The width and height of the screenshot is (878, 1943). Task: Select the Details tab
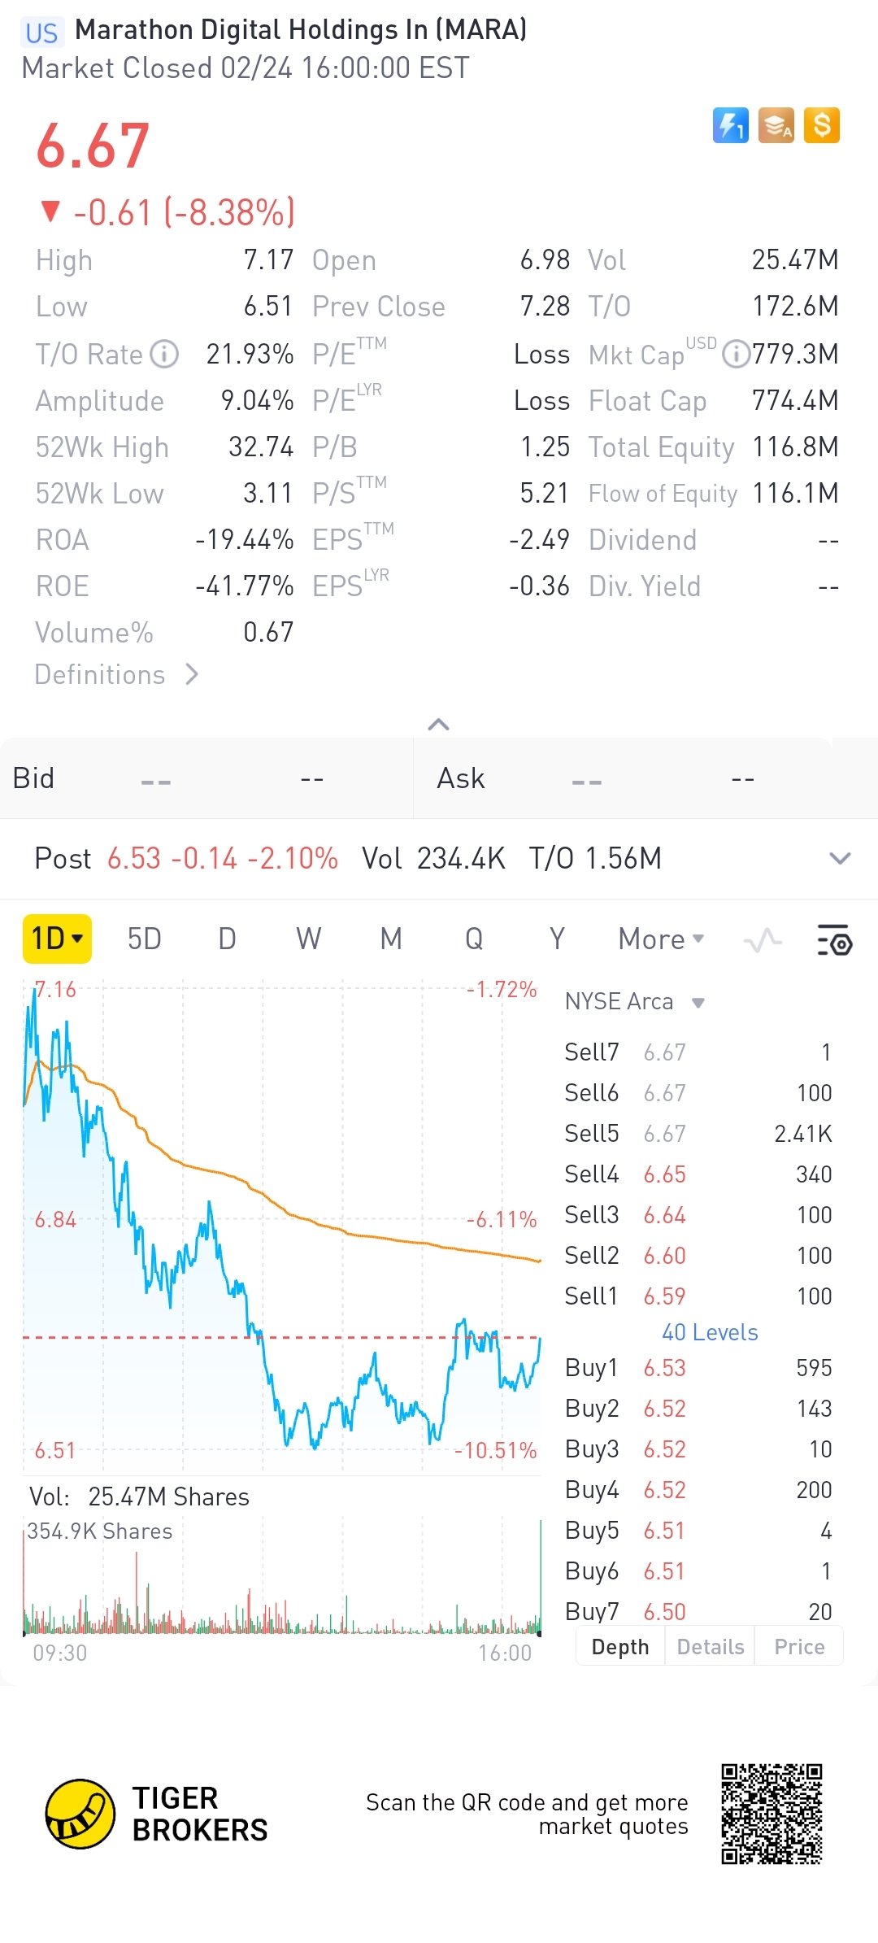click(711, 1647)
